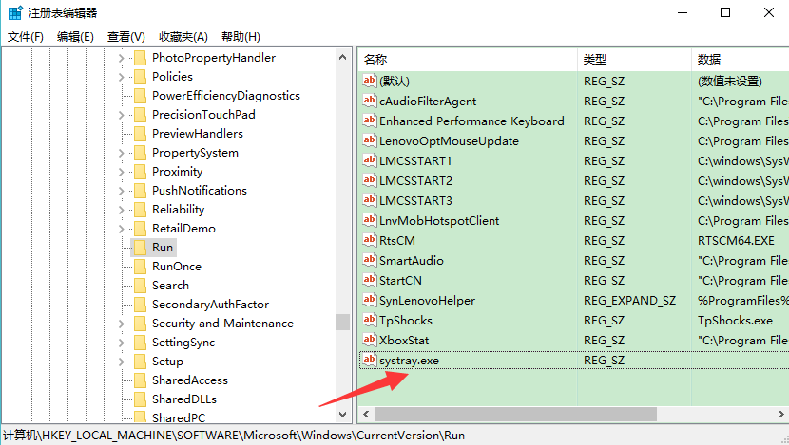The height and width of the screenshot is (445, 789).
Task: Click the Search folder icon
Action: [x=141, y=286]
